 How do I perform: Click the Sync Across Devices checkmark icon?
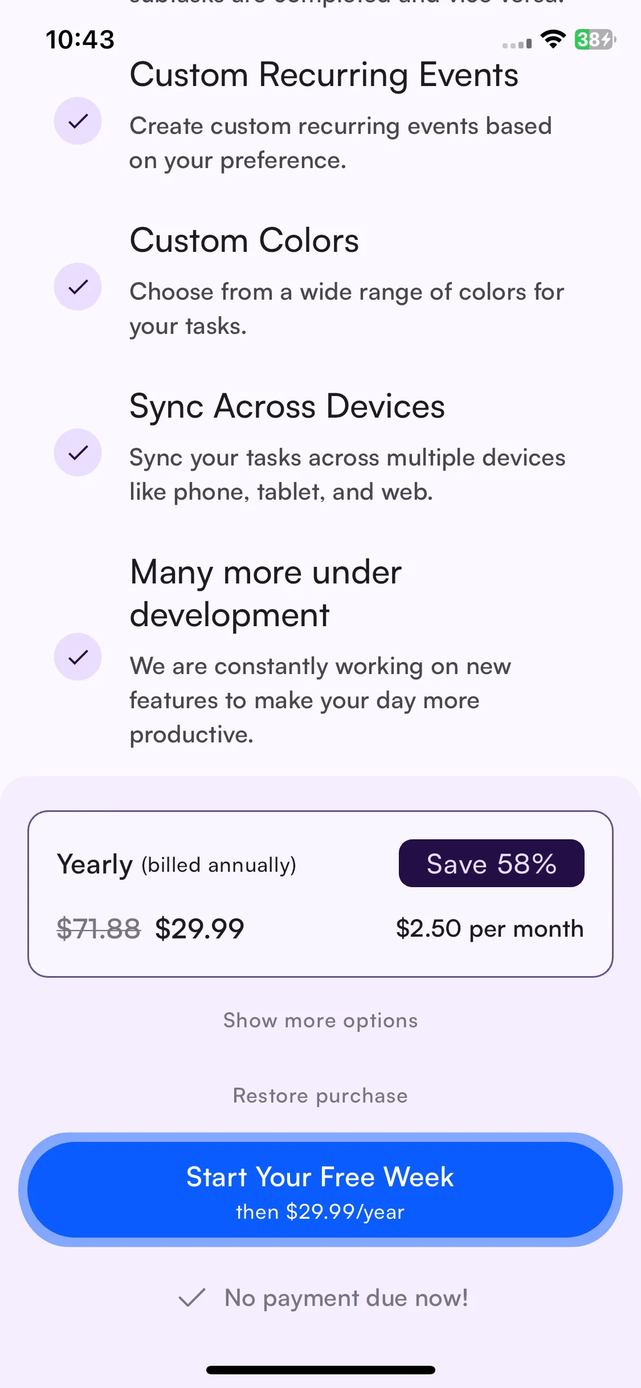[x=77, y=452]
